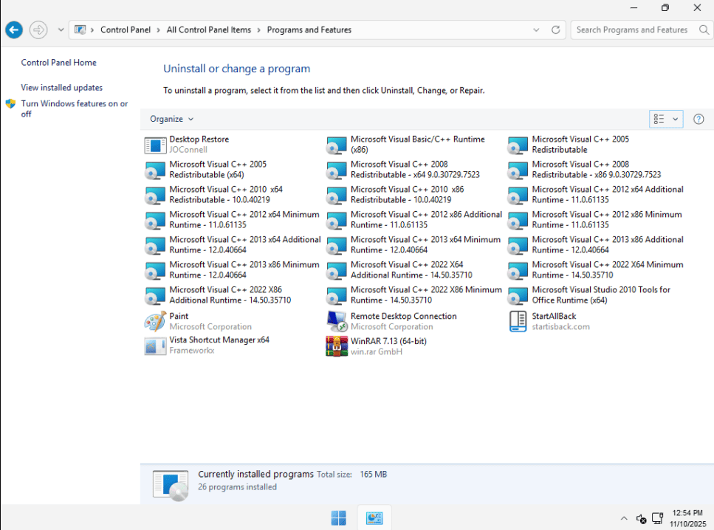This screenshot has width=714, height=530.
Task: Expand the address bar history dropdown
Action: pyautogui.click(x=536, y=30)
